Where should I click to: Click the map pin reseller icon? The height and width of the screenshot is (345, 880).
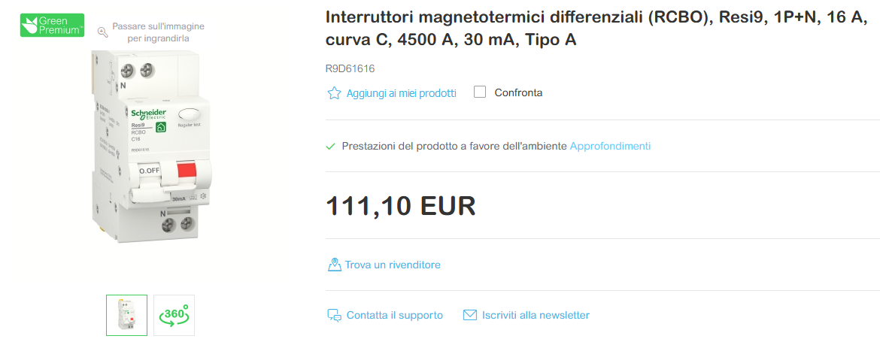[x=334, y=265]
